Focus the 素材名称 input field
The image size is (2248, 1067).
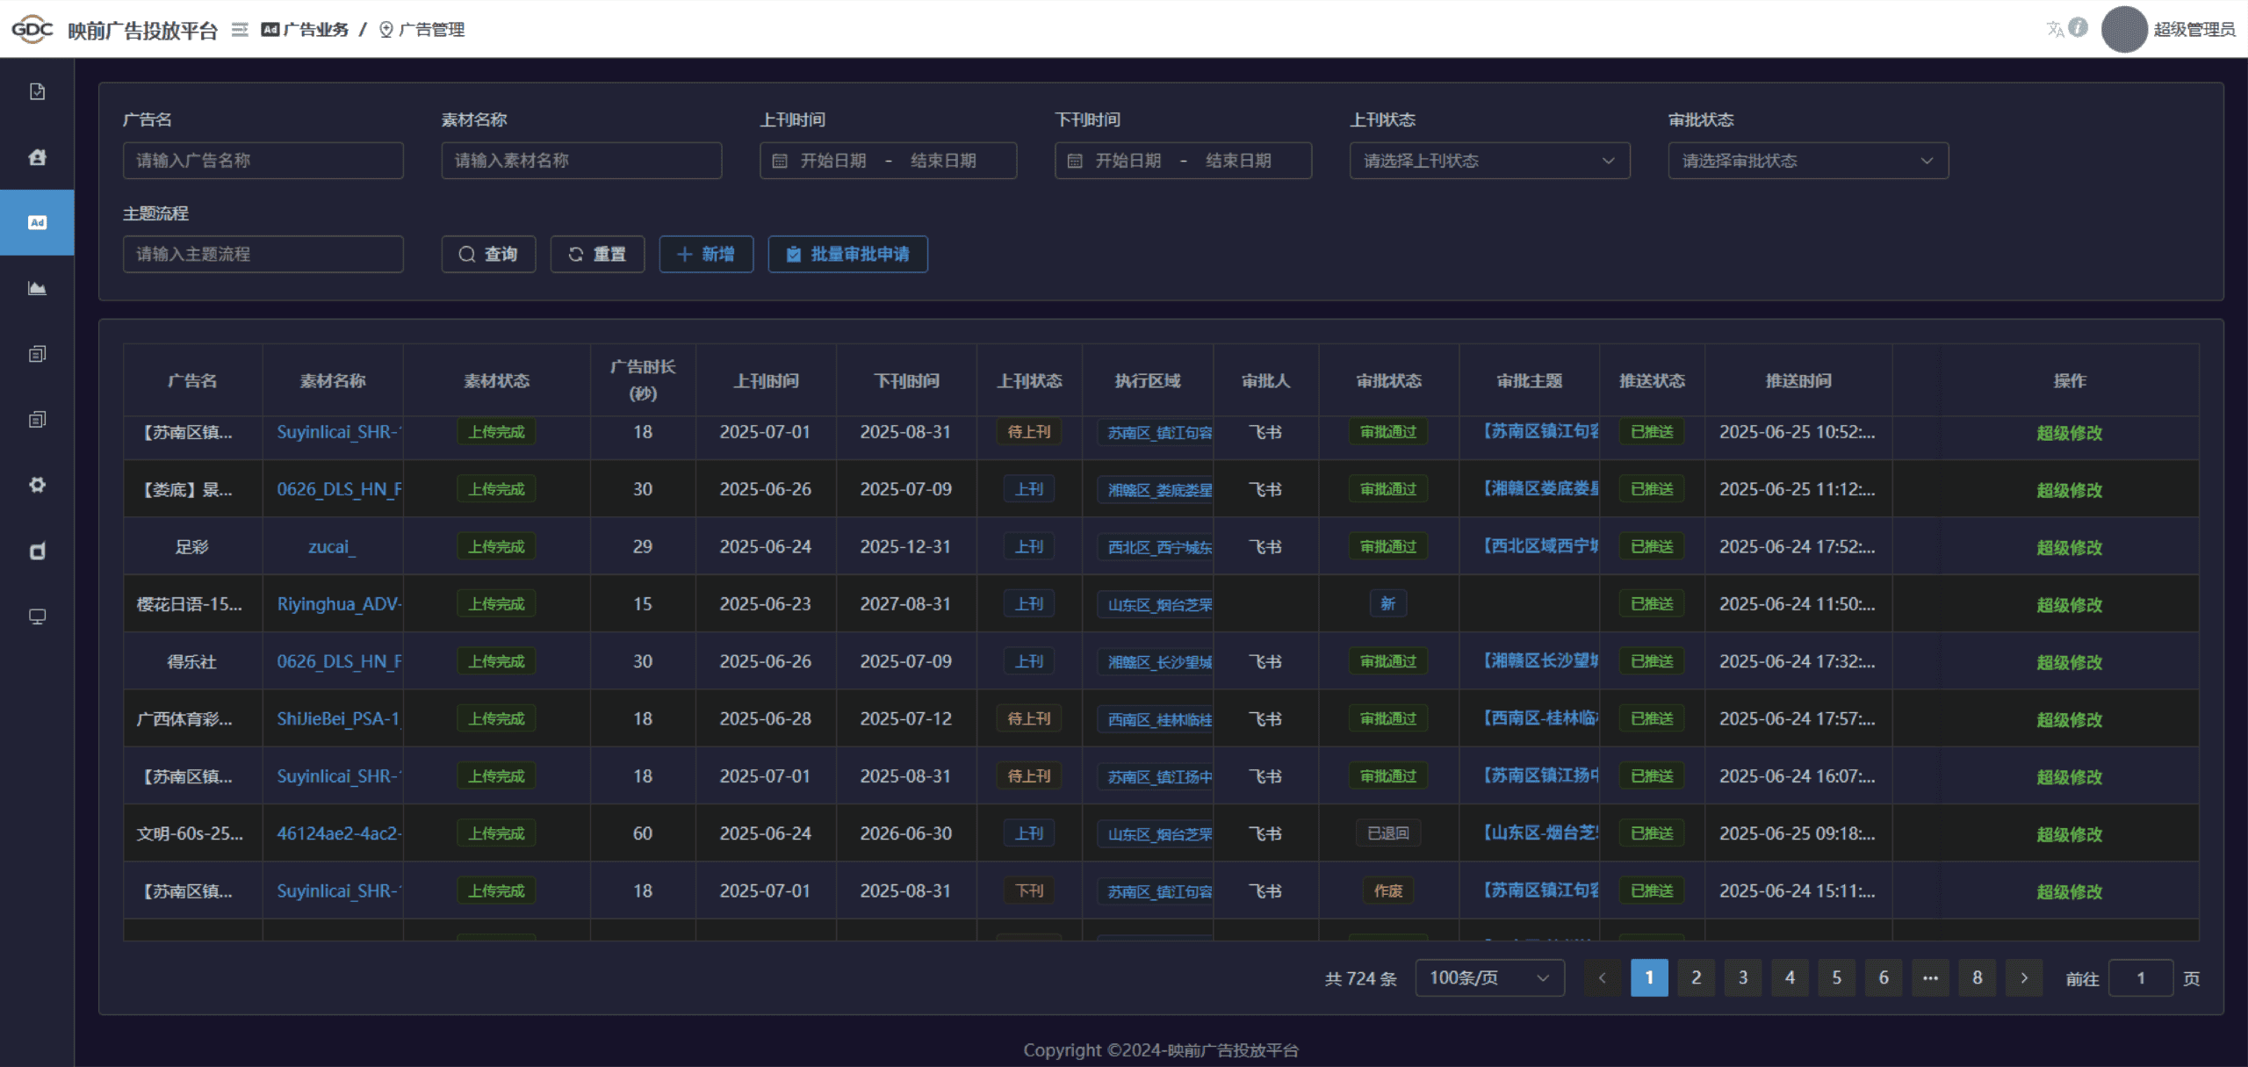(x=581, y=161)
